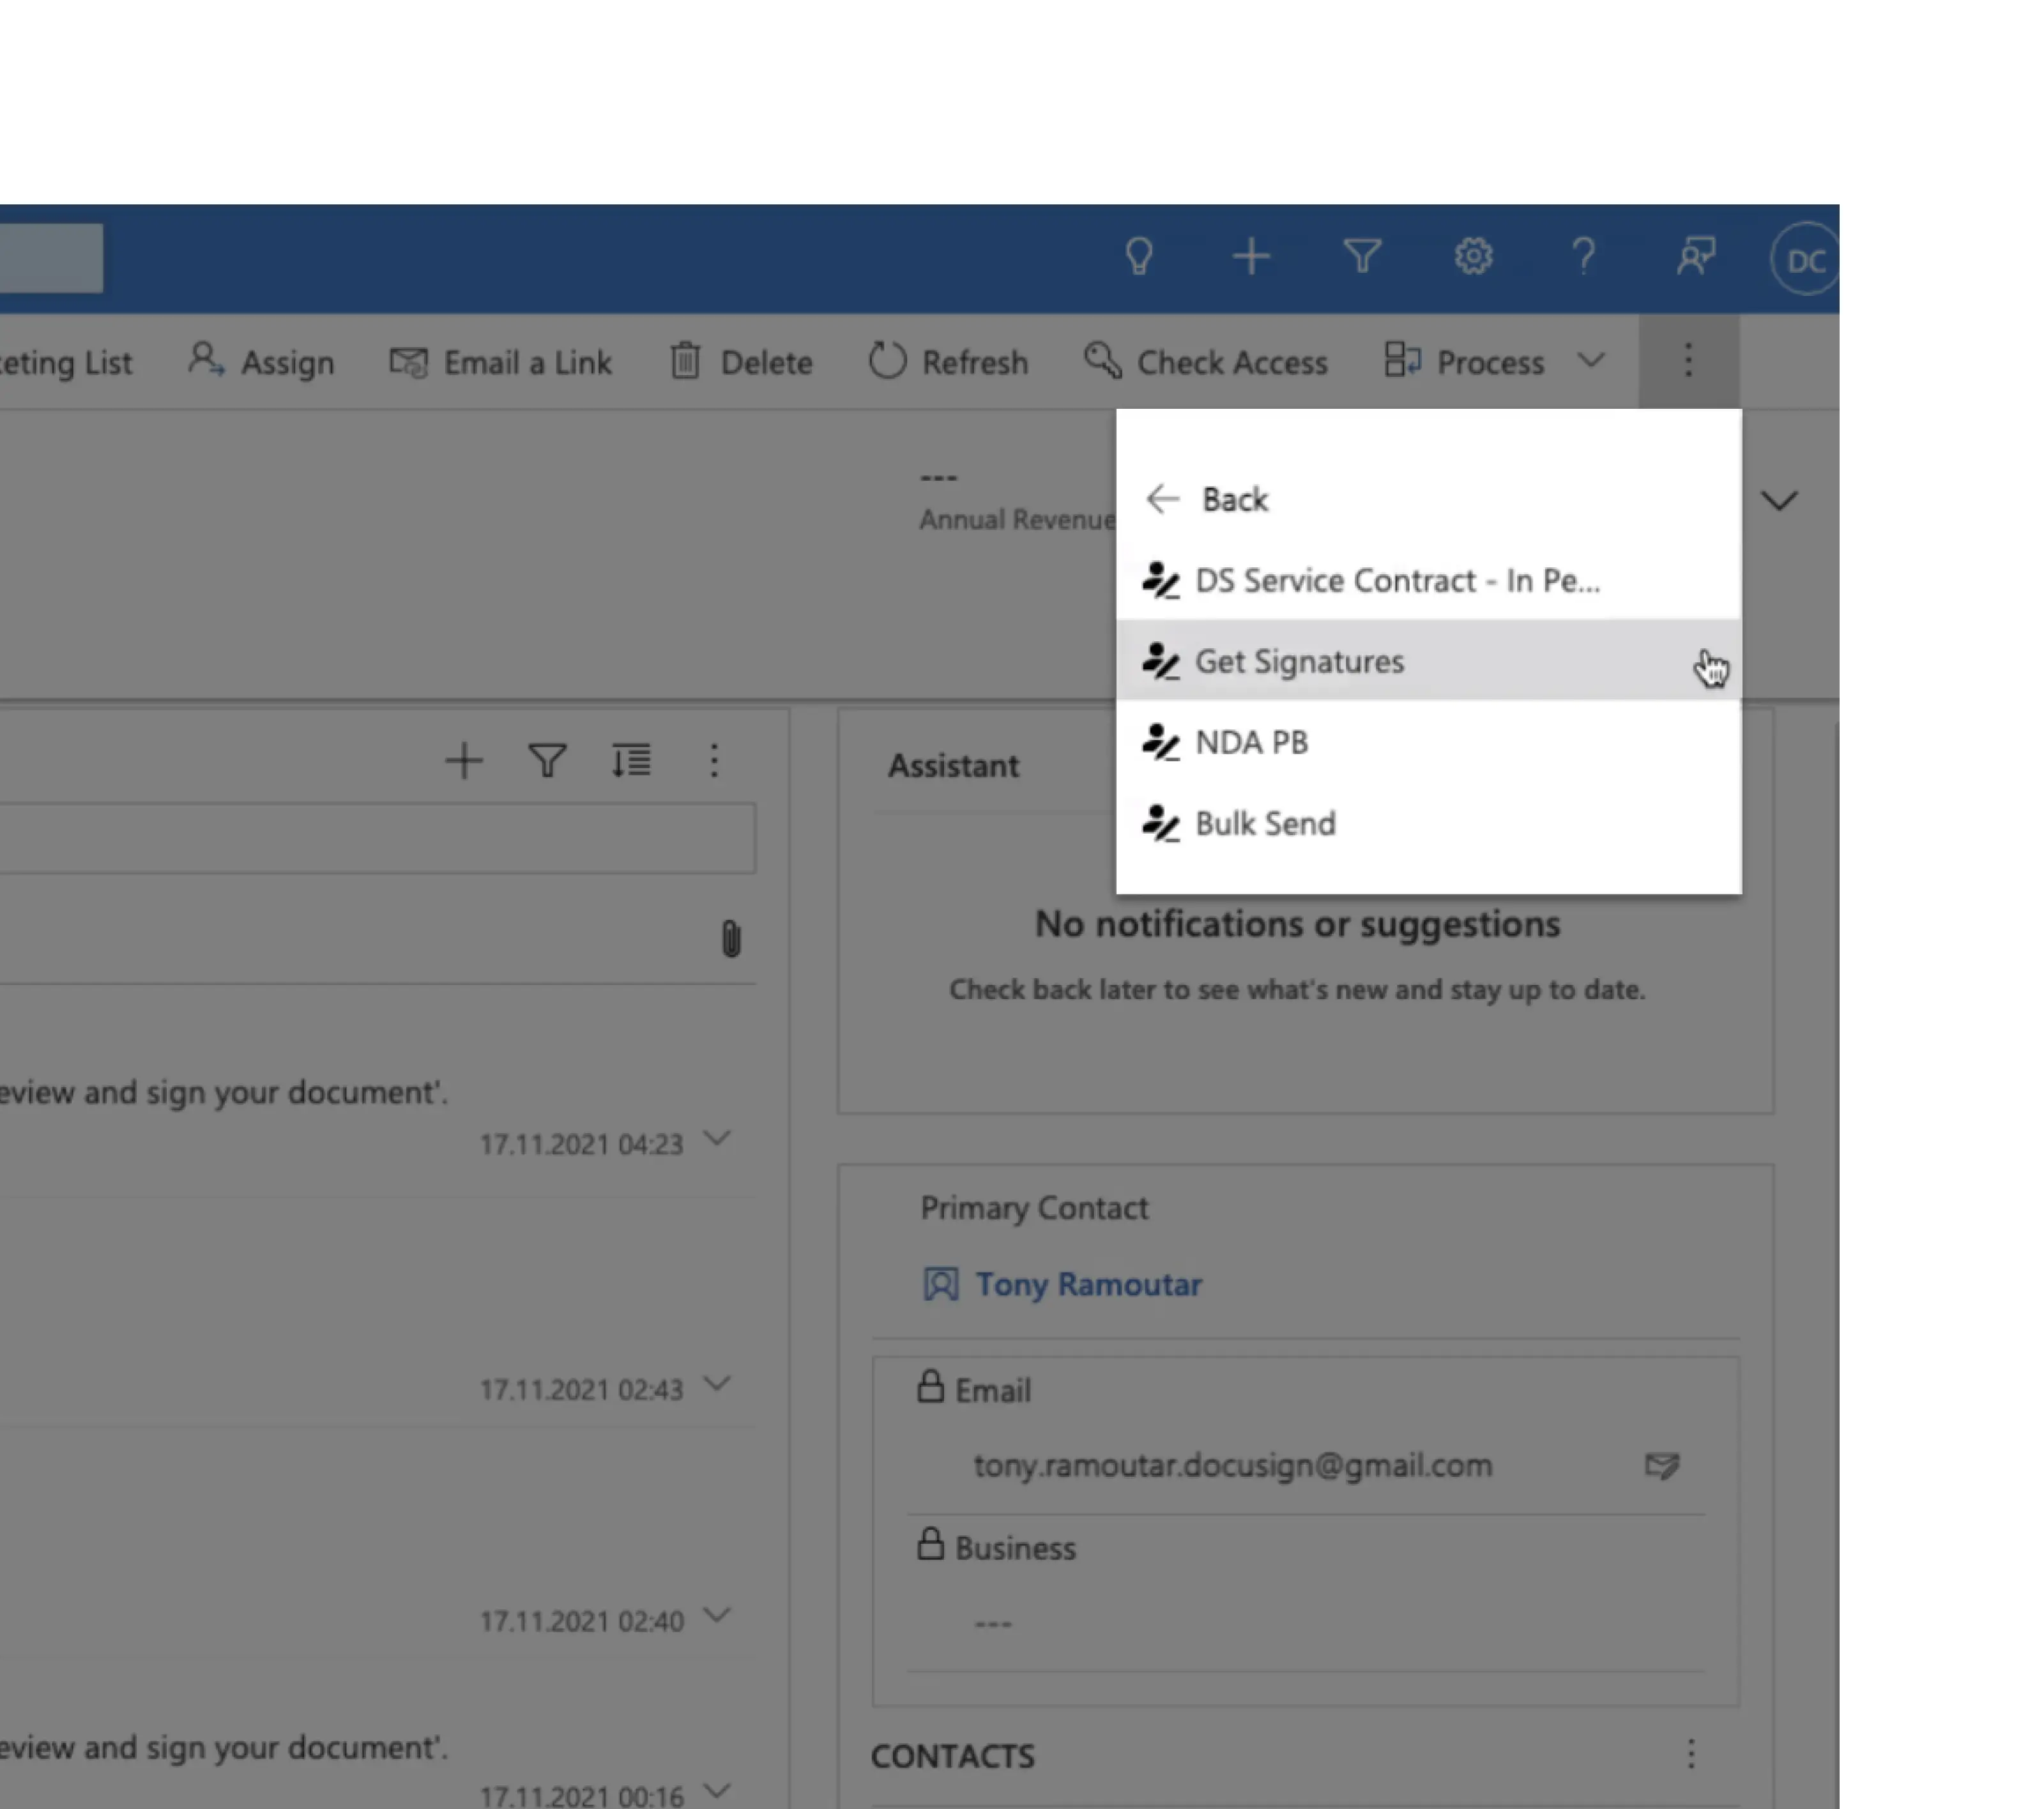2044x1809 pixels.
Task: Click the send email icon beside address
Action: (x=1661, y=1466)
